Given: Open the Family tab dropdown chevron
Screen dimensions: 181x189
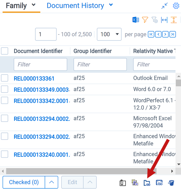Looking at the screenshot, I should click(33, 5).
